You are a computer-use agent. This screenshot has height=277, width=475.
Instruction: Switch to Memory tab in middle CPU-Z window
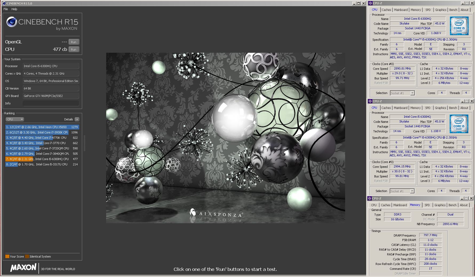tap(416, 108)
